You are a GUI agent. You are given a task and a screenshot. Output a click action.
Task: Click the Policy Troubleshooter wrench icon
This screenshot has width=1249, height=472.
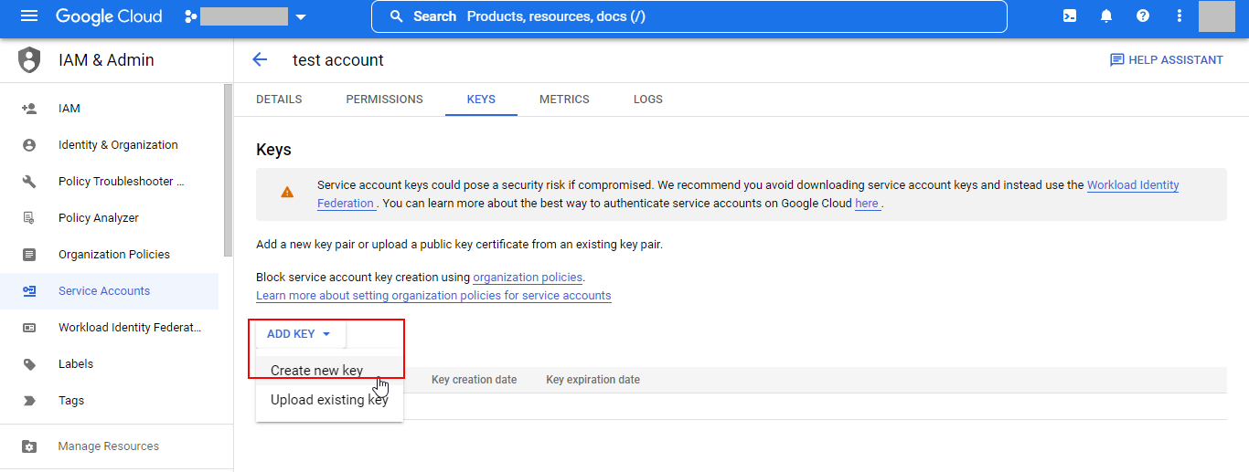(29, 182)
